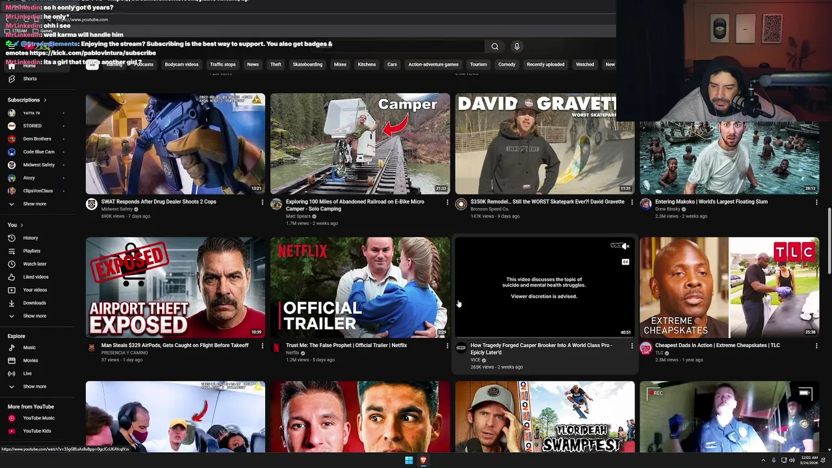Open the Playlists sidebar entry
This screenshot has width=832, height=468.
click(x=31, y=251)
